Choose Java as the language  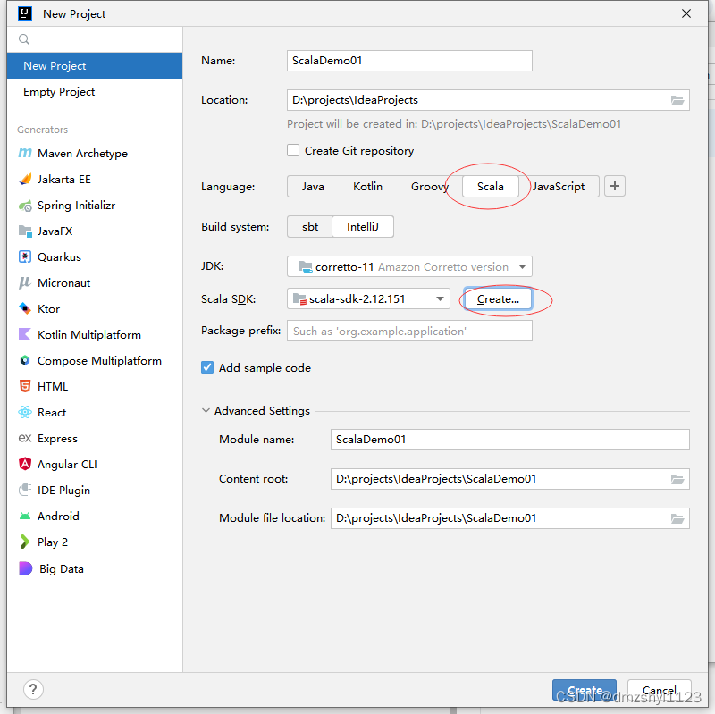coord(313,187)
